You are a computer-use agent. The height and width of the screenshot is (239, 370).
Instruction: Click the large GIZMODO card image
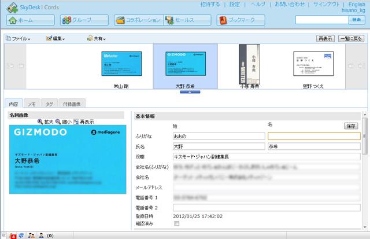click(x=68, y=159)
